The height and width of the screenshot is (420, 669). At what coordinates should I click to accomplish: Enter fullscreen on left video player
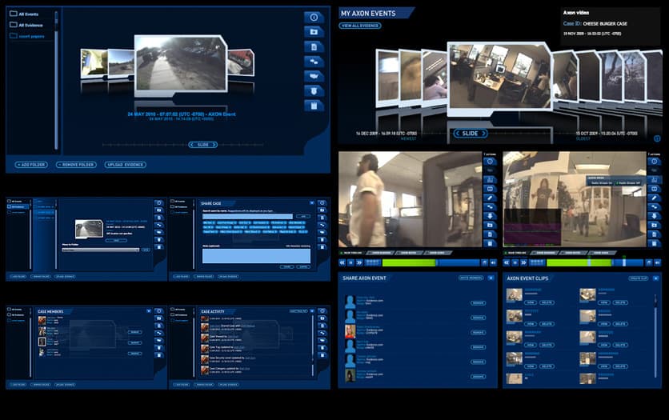[484, 262]
